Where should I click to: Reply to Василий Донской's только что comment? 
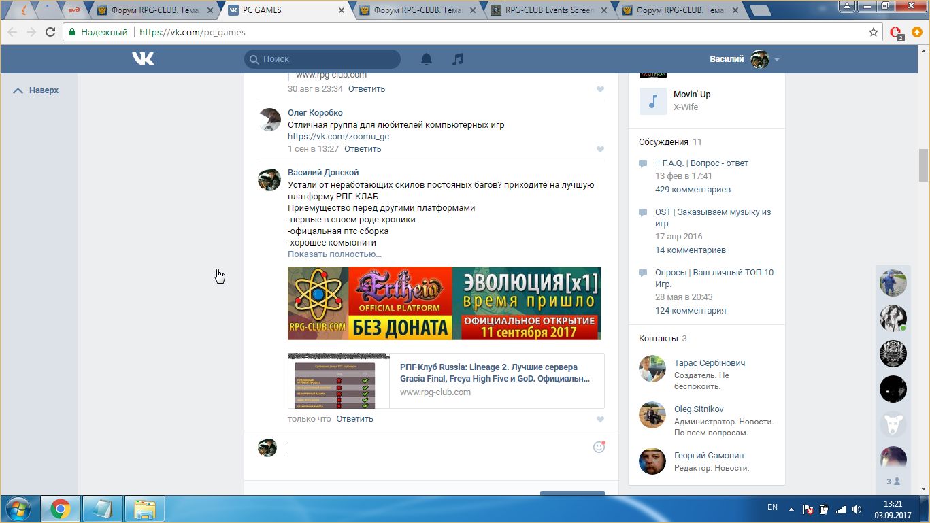[x=354, y=419]
